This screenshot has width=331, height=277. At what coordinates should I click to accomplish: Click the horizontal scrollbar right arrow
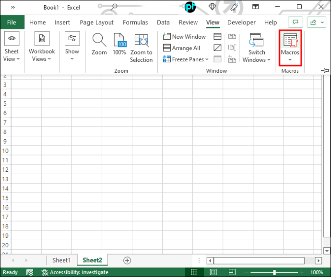coord(319,261)
